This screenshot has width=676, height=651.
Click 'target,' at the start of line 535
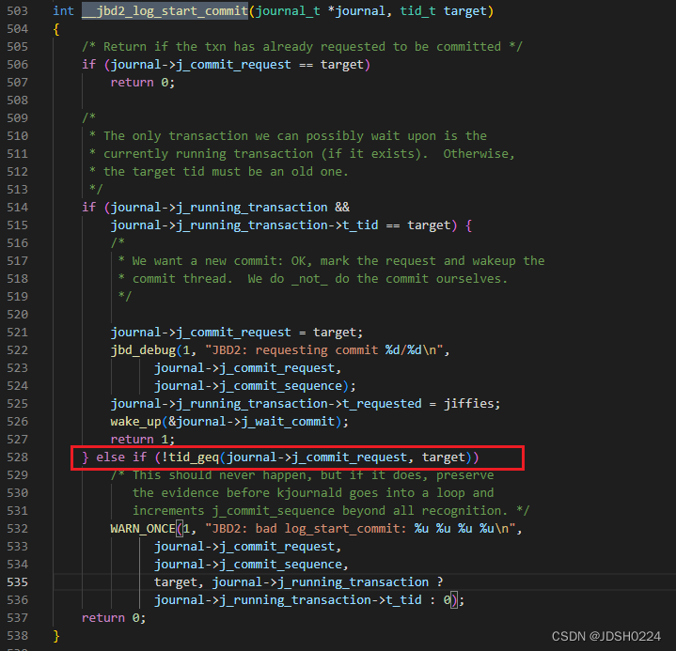pos(179,582)
